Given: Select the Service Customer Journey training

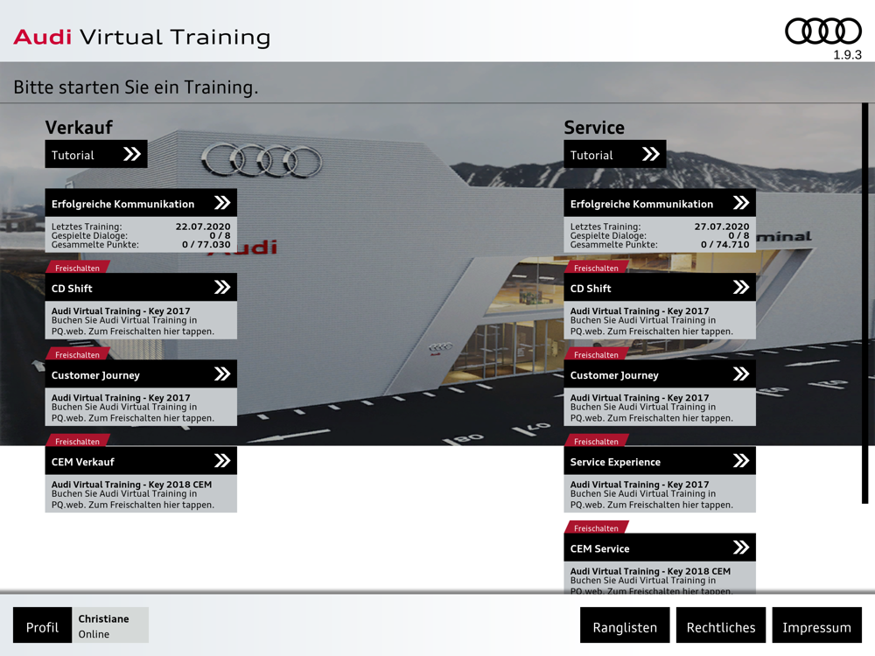Looking at the screenshot, I should [x=660, y=373].
